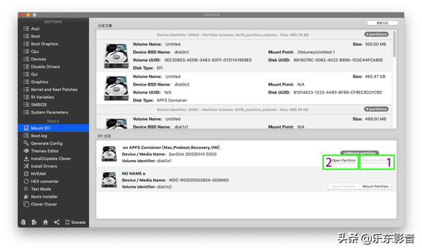The image size is (422, 251).
Task: Click the 'NO NAME o' EFI entry title
Action: 133,173
